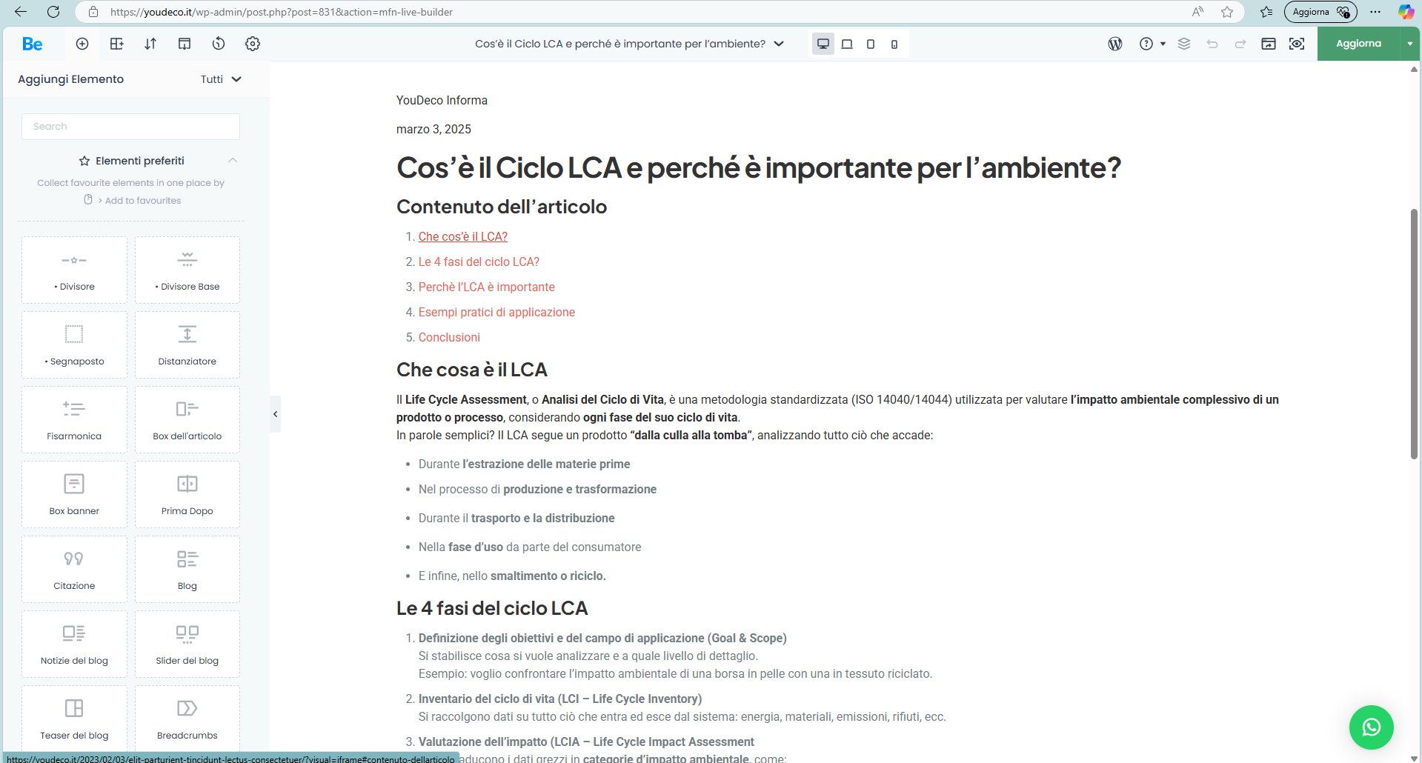Click the element Search field
The width and height of the screenshot is (1422, 763).
(130, 127)
